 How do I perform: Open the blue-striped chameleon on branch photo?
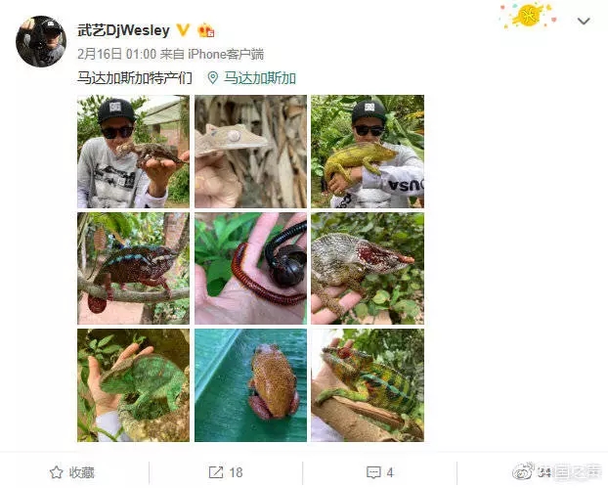coord(133,268)
